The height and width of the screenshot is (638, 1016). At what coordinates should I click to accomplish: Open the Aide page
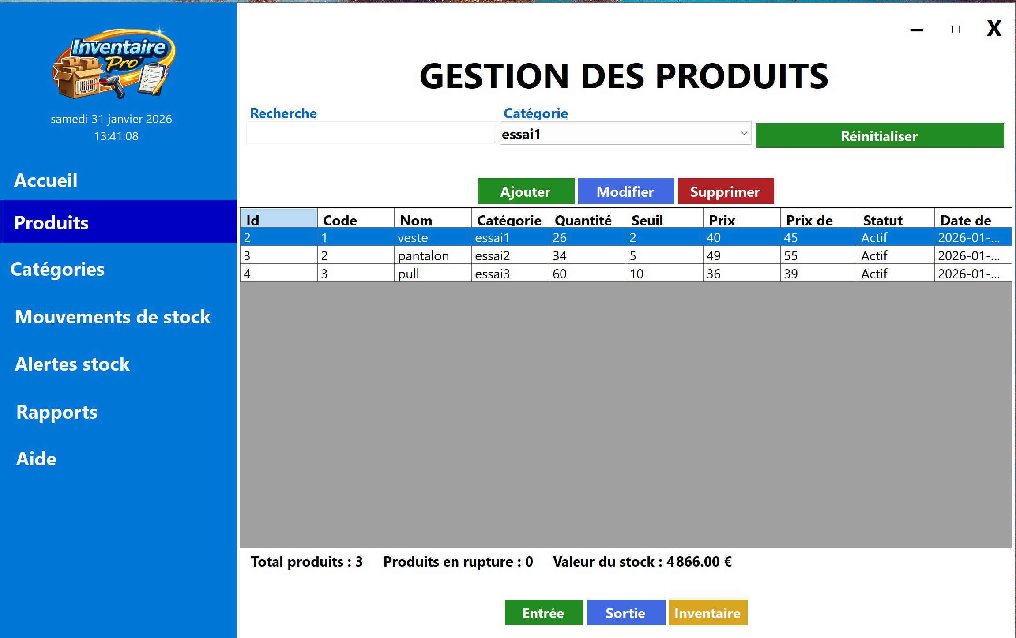pyautogui.click(x=36, y=459)
